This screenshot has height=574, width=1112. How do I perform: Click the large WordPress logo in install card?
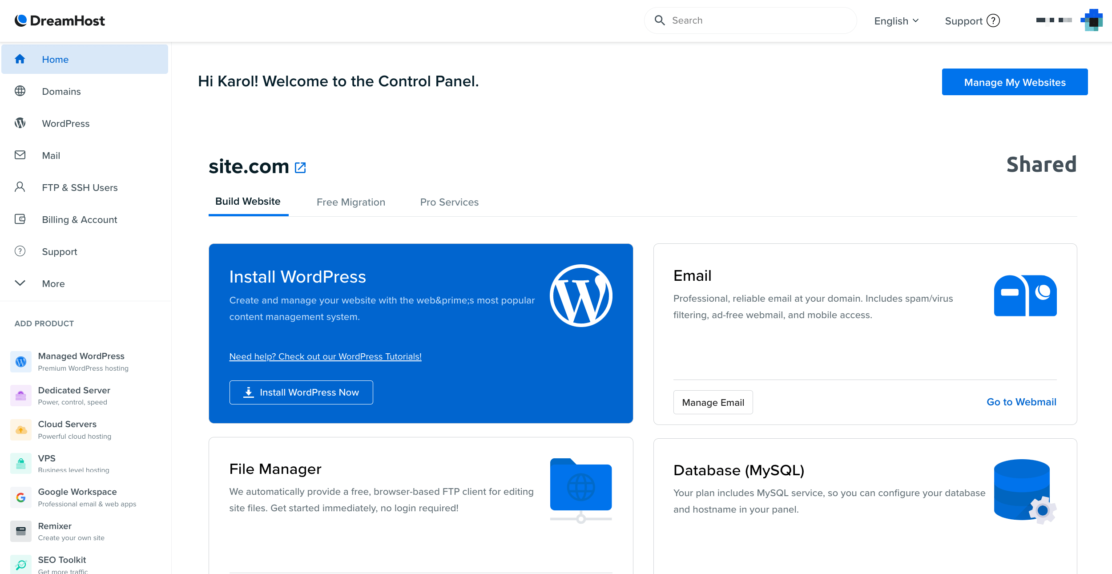(581, 295)
